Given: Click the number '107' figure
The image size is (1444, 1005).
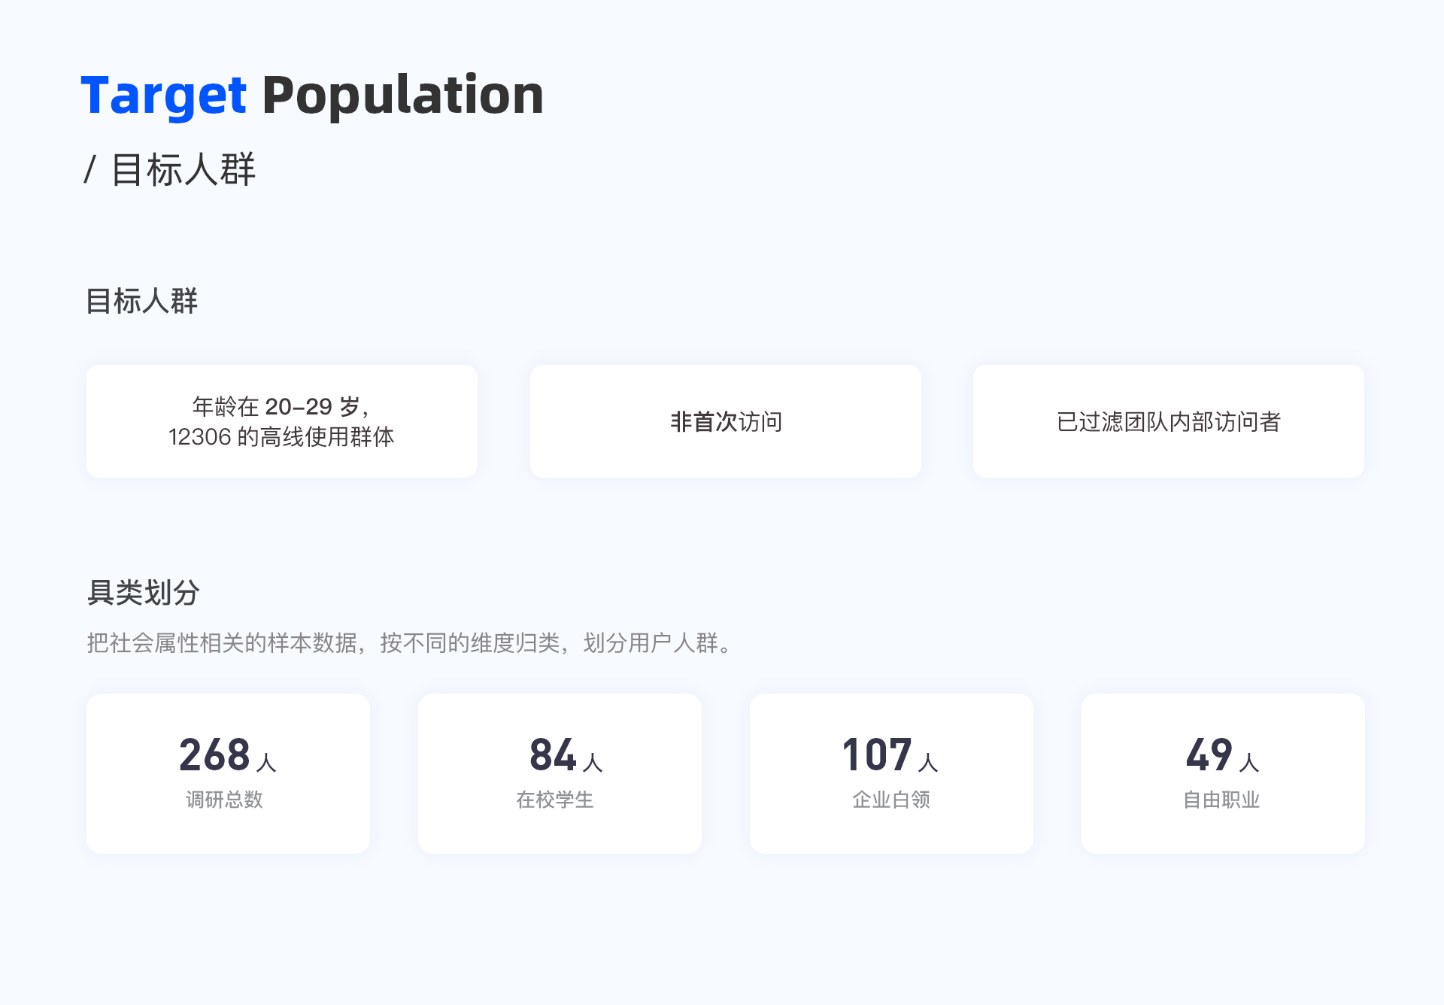Looking at the screenshot, I should coord(877,755).
